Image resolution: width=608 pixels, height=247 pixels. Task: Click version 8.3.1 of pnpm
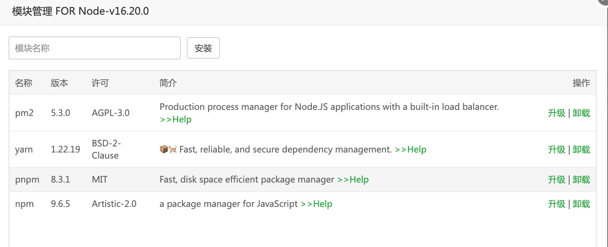point(61,180)
